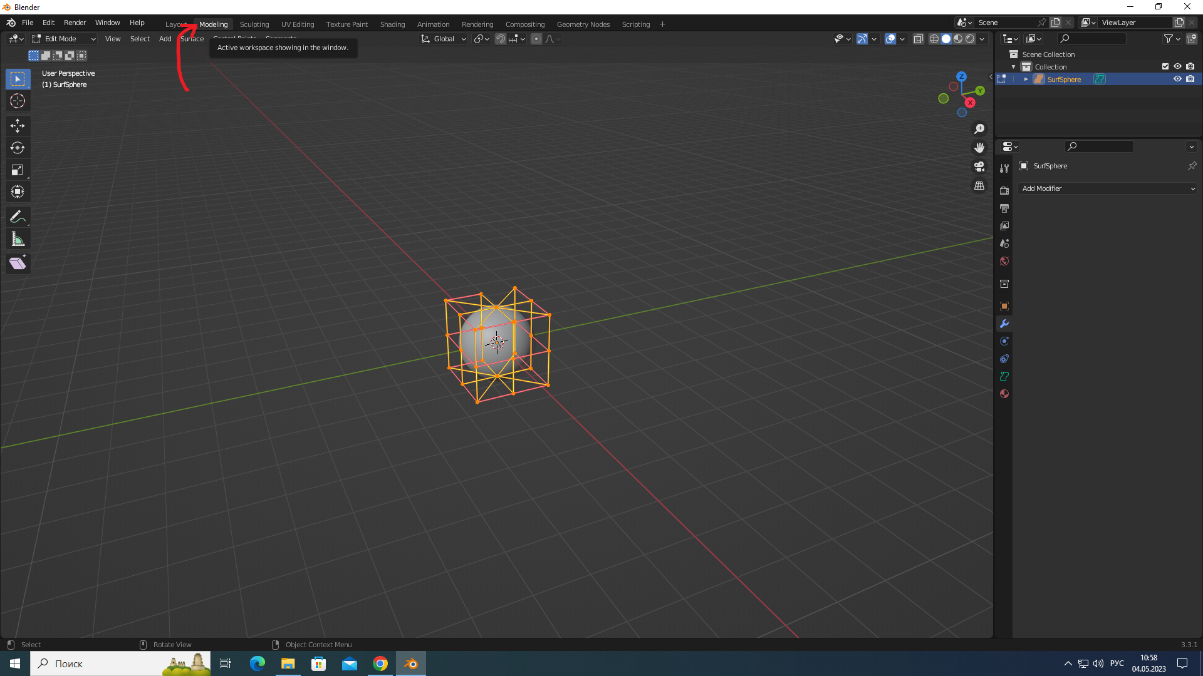Open the Collection properties tab
The width and height of the screenshot is (1203, 676).
click(x=1004, y=284)
